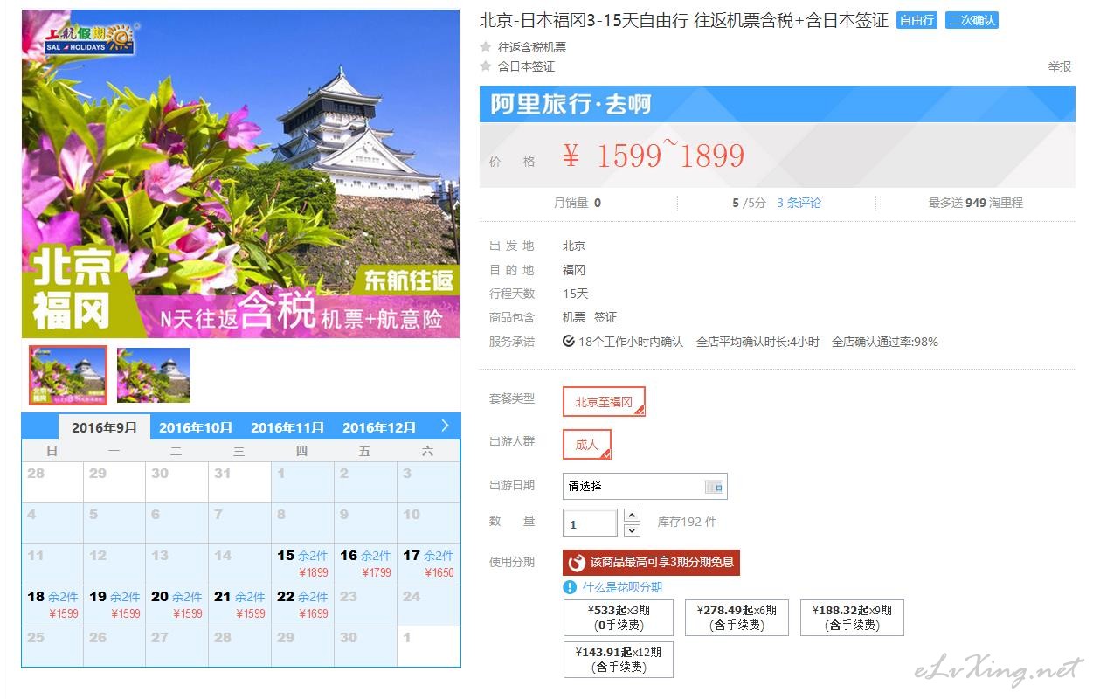The image size is (1093, 699).
Task: Select September 19 on the calendar
Action: [x=114, y=605]
